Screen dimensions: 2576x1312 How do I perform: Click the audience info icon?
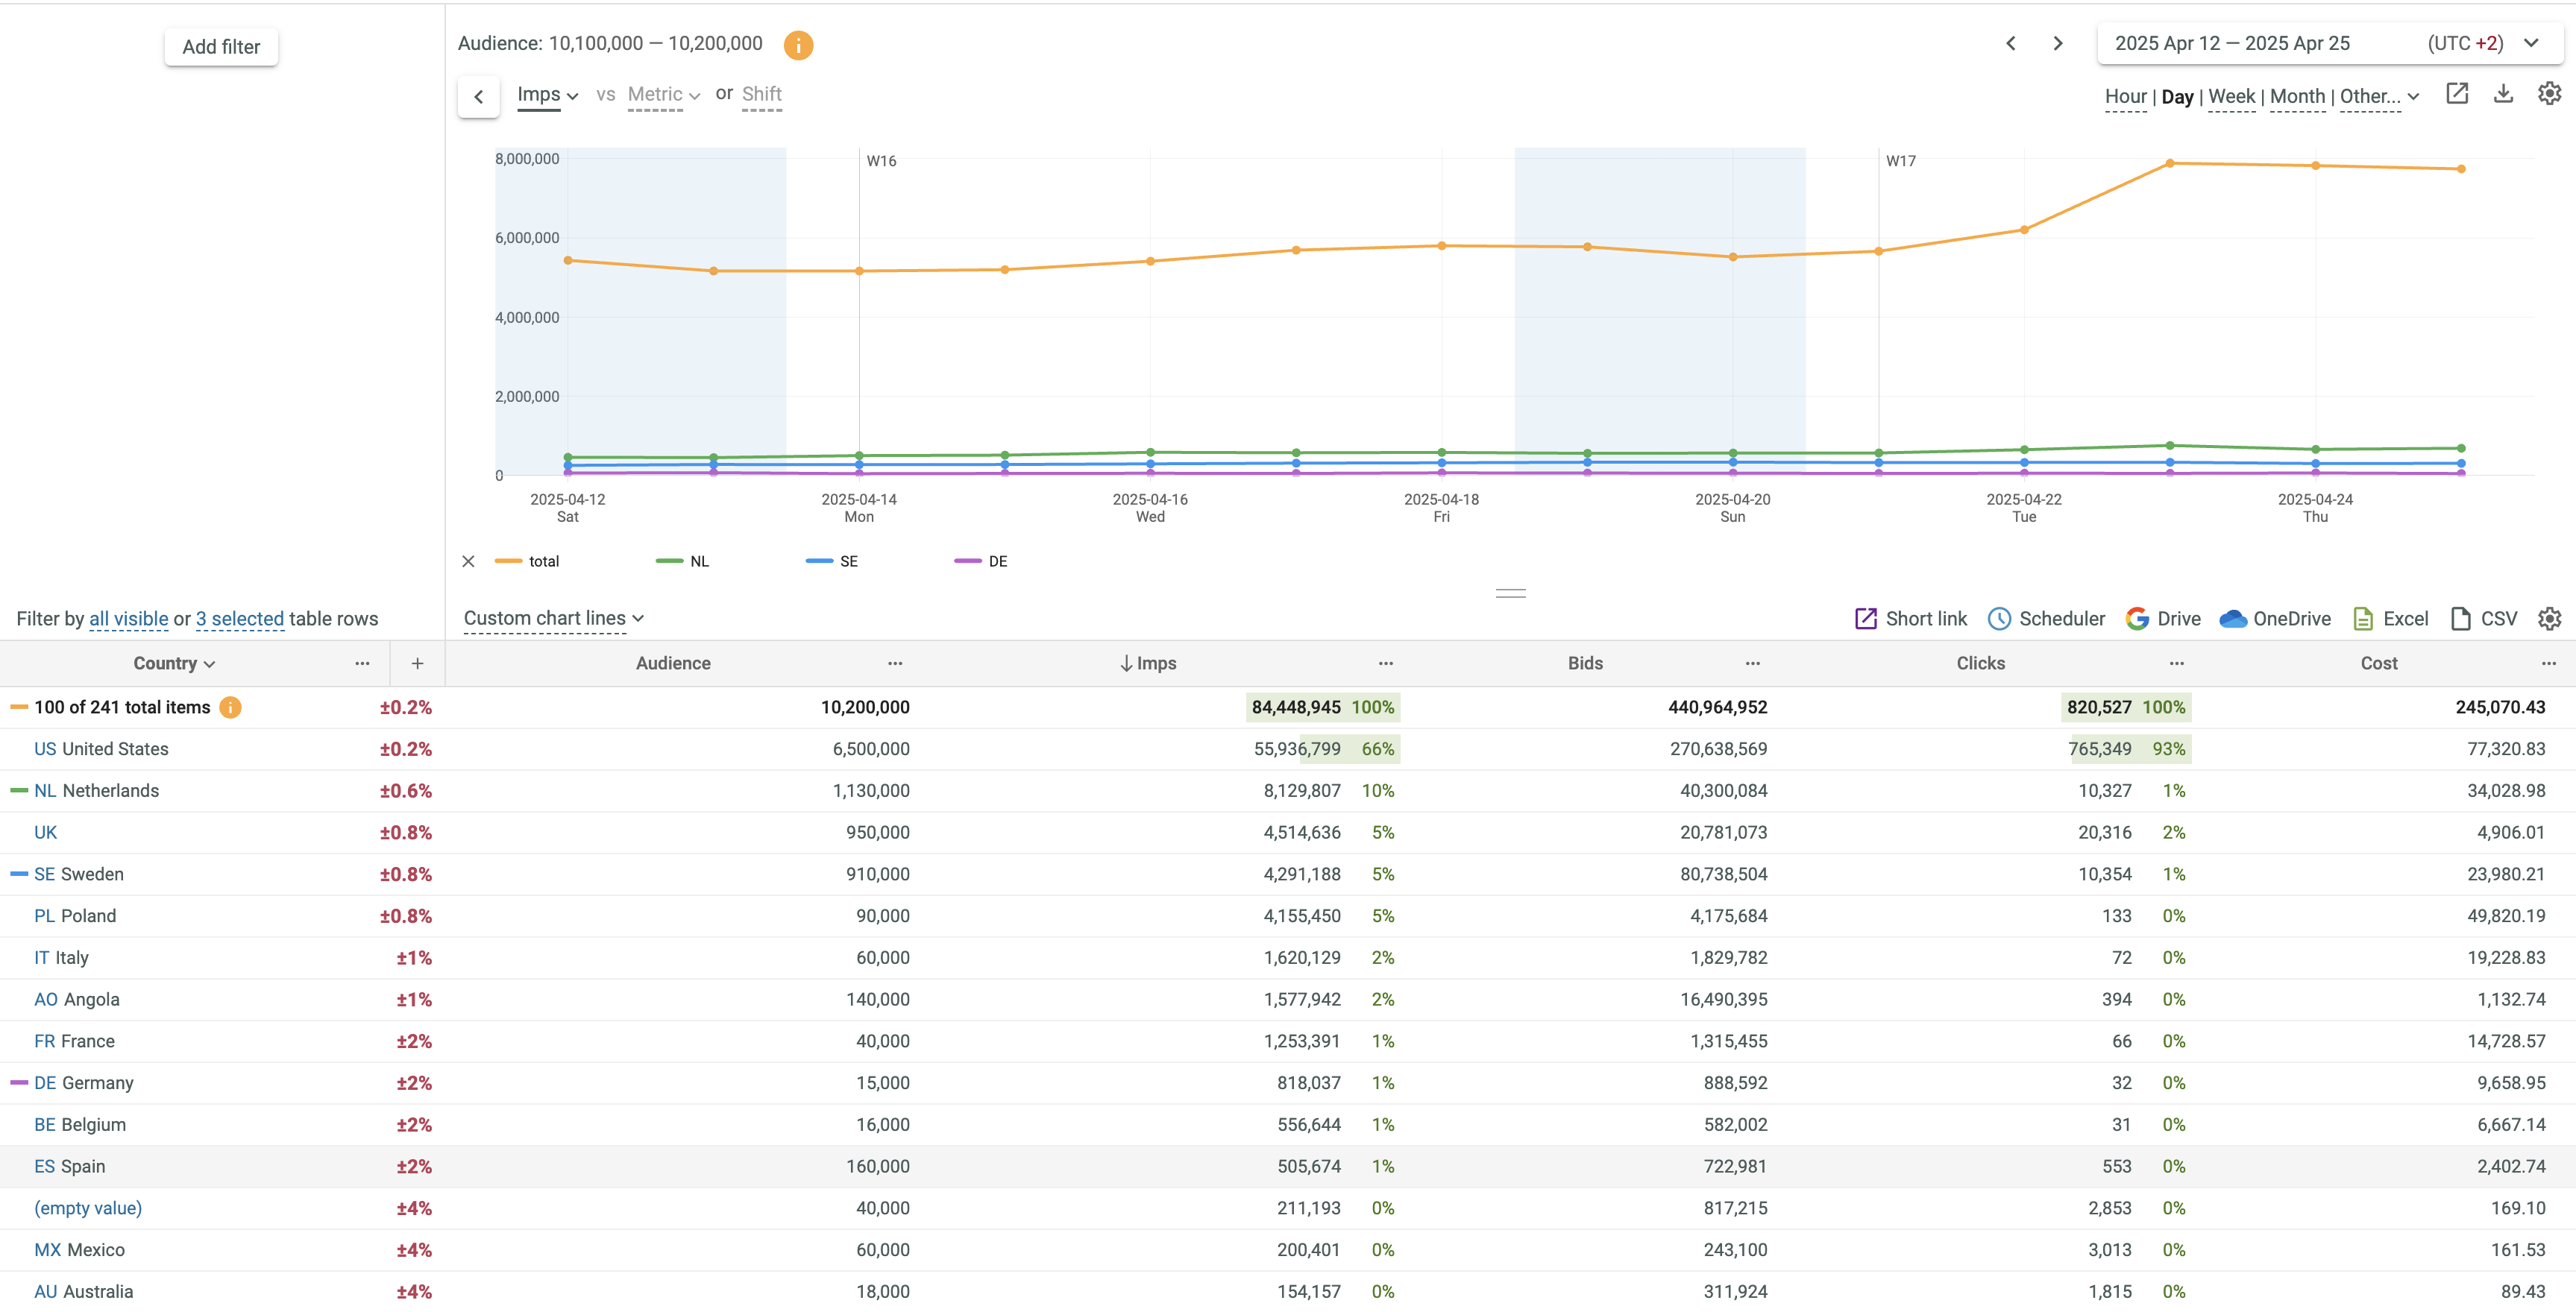click(798, 45)
